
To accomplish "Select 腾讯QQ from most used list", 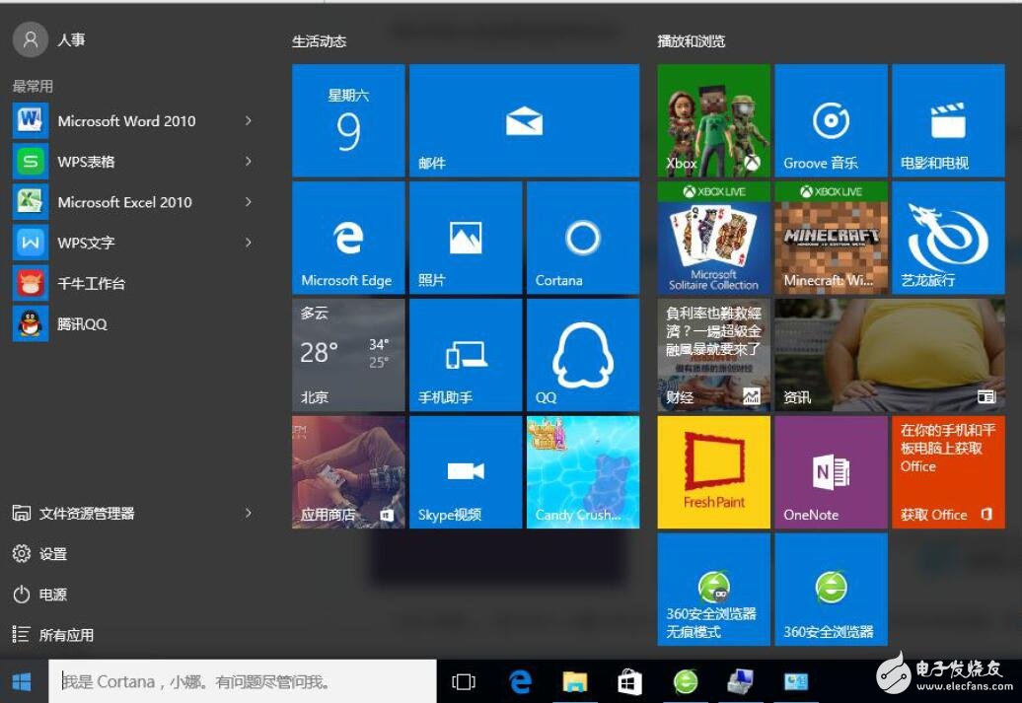I will pos(82,323).
